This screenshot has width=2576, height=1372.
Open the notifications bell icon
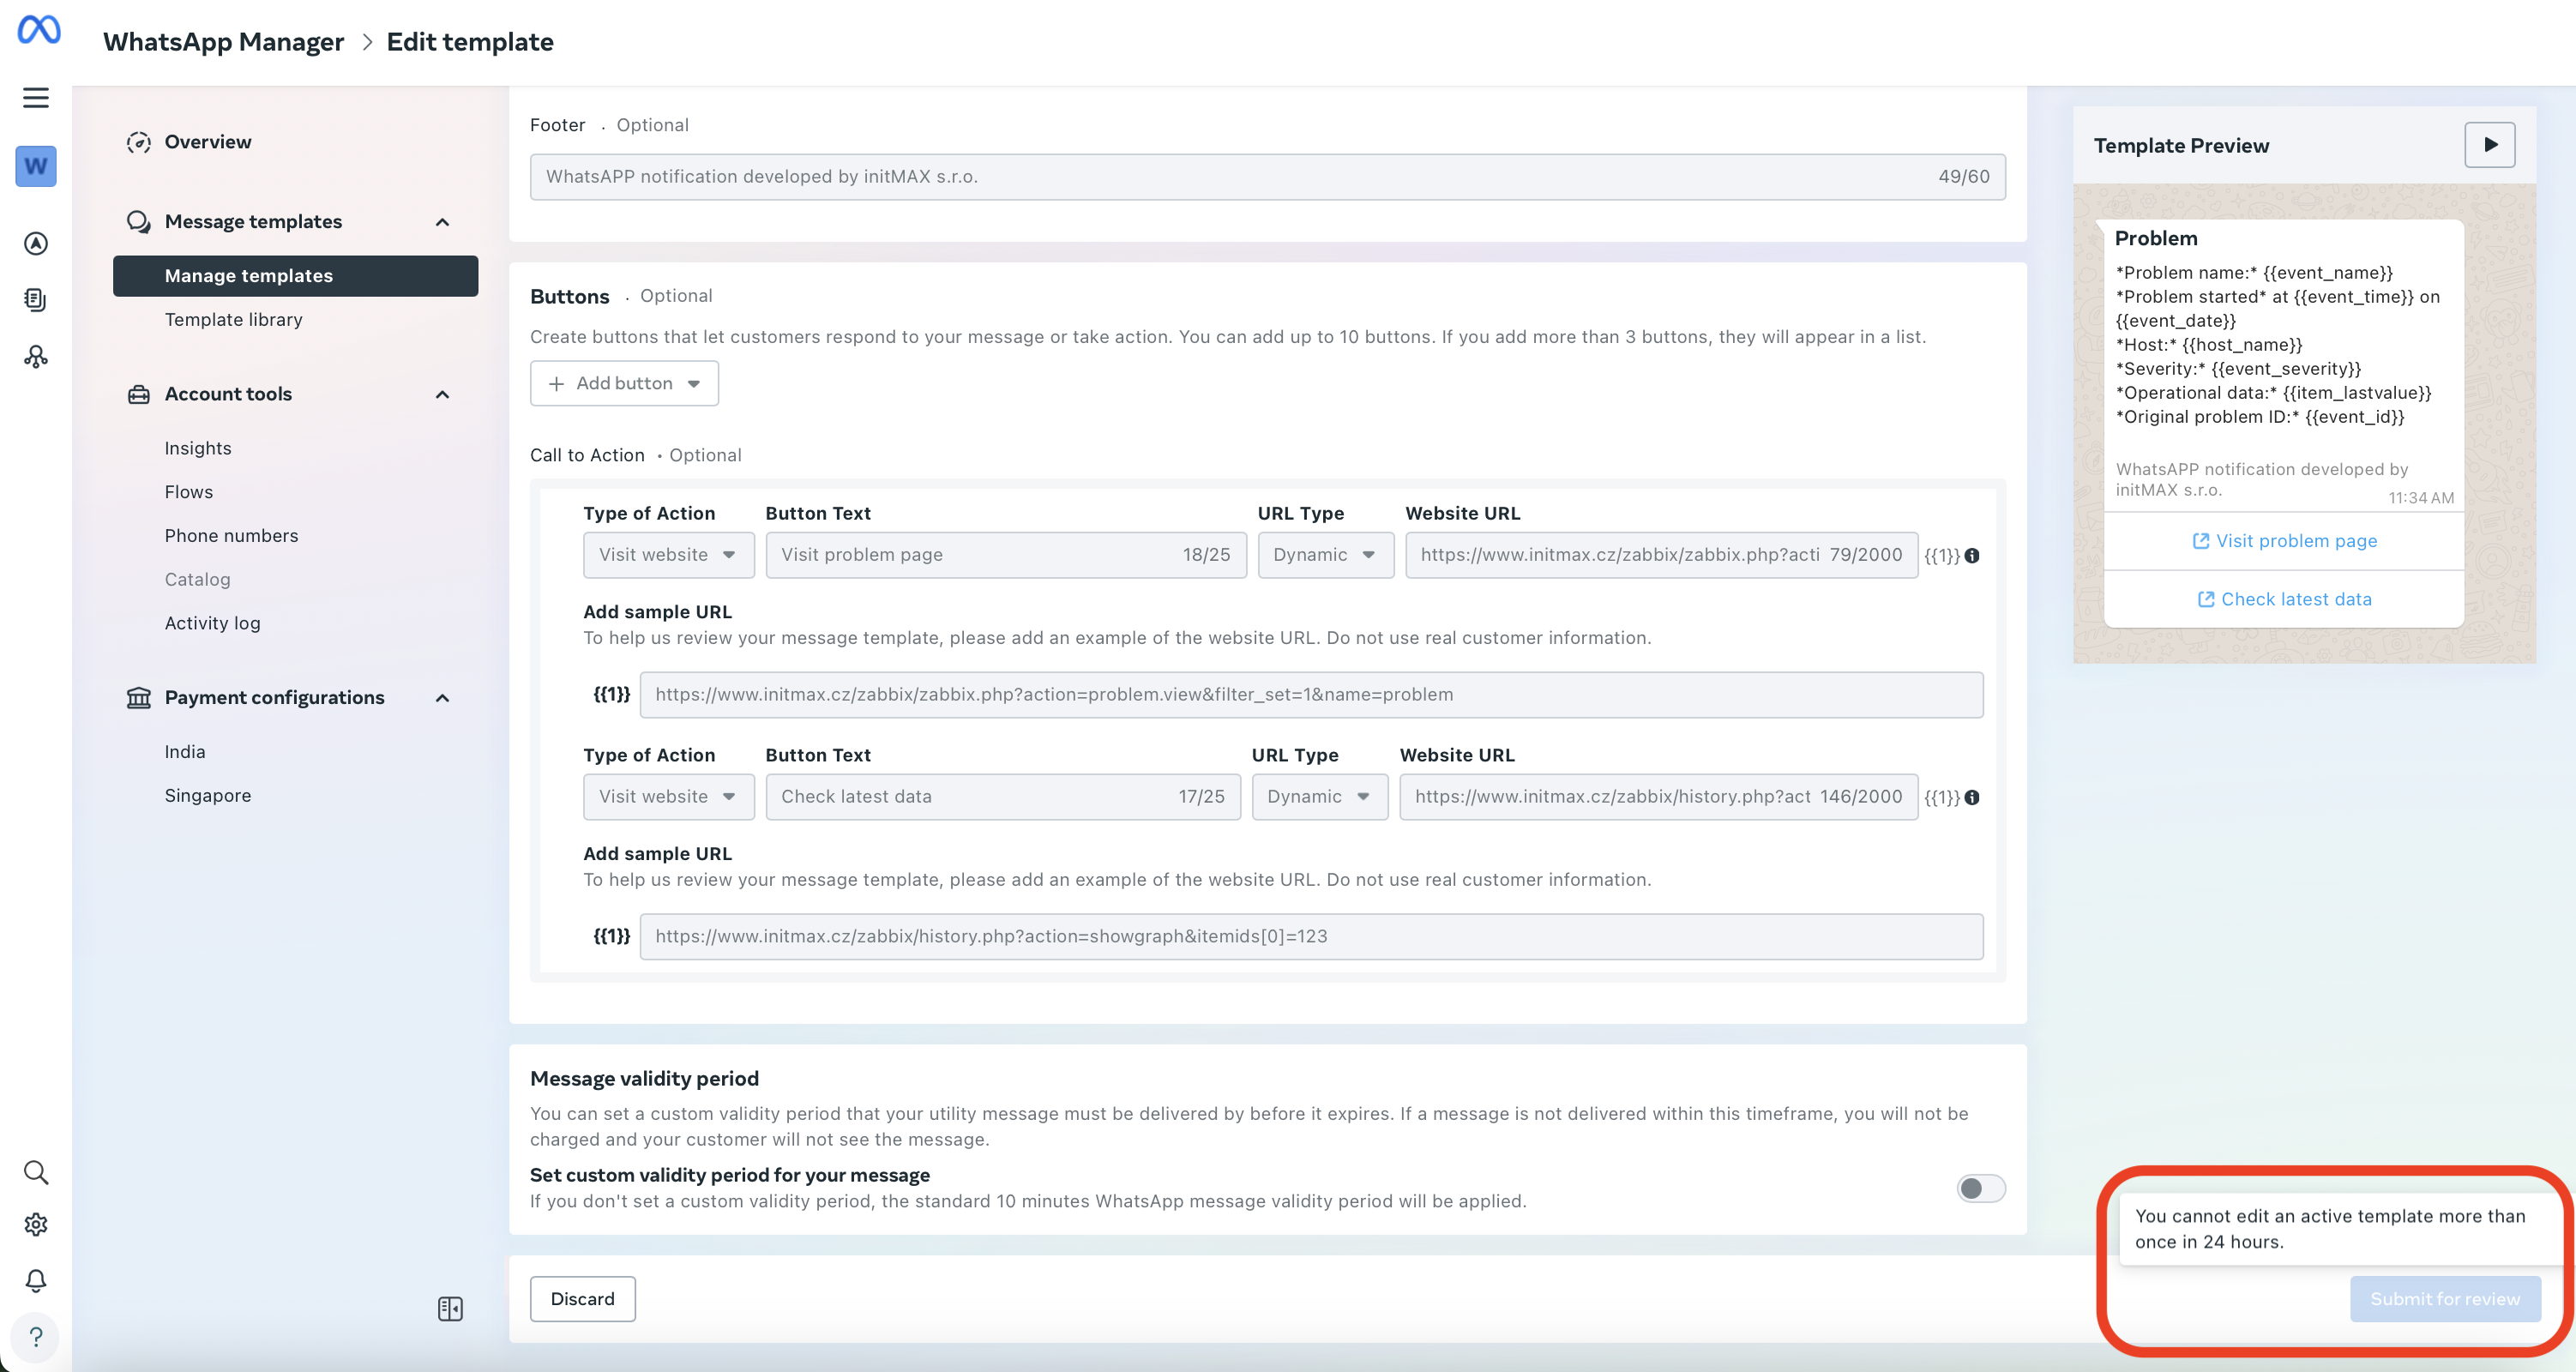[36, 1280]
